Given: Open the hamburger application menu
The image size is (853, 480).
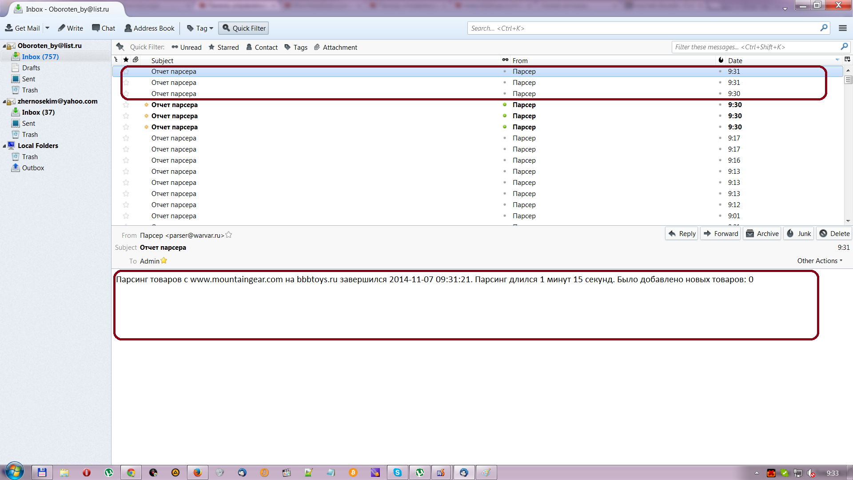Looking at the screenshot, I should 842,28.
